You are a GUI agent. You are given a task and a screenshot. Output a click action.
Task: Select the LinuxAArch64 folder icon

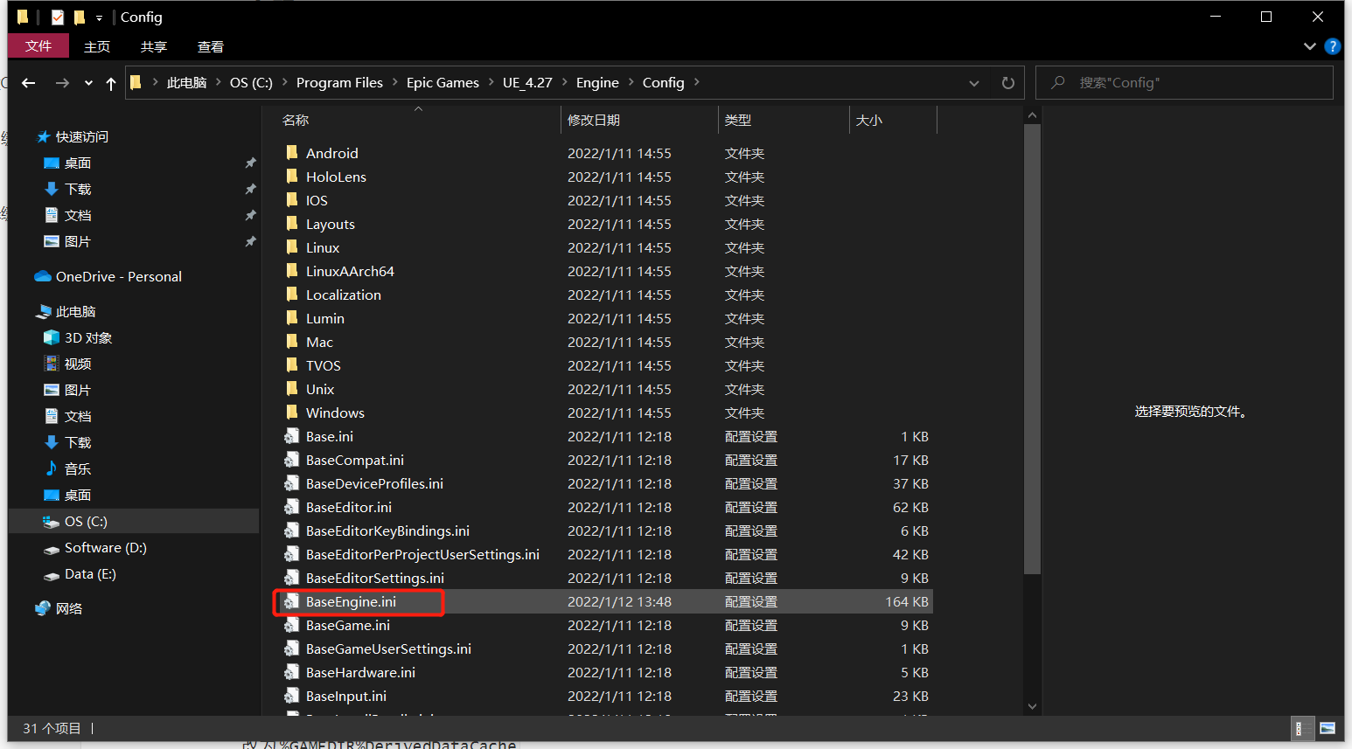(292, 270)
